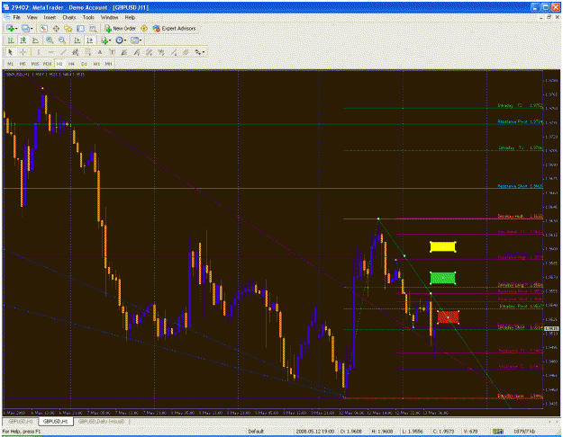Viewport: 563px width, 437px height.
Task: Open the View menu
Action: [x=32, y=17]
